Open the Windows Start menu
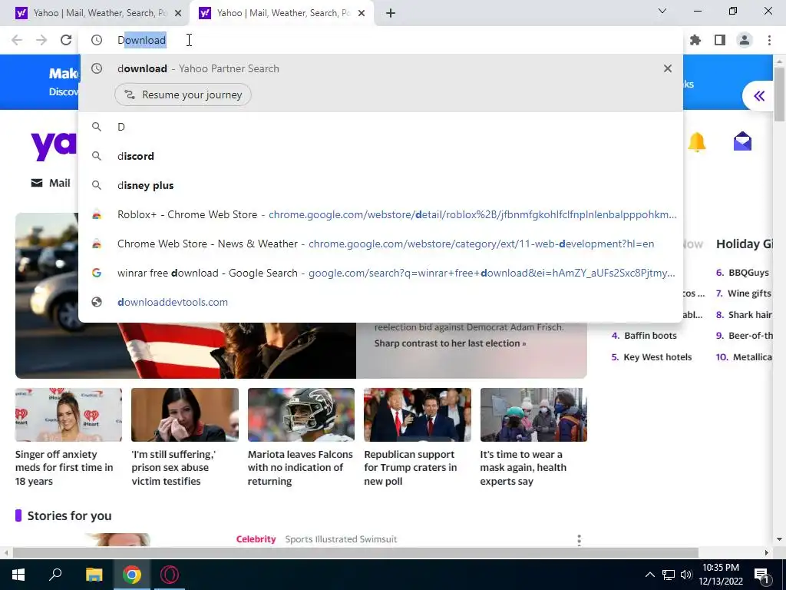 tap(18, 575)
